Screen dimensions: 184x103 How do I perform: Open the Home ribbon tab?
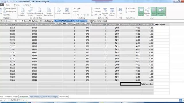tap(8, 5)
